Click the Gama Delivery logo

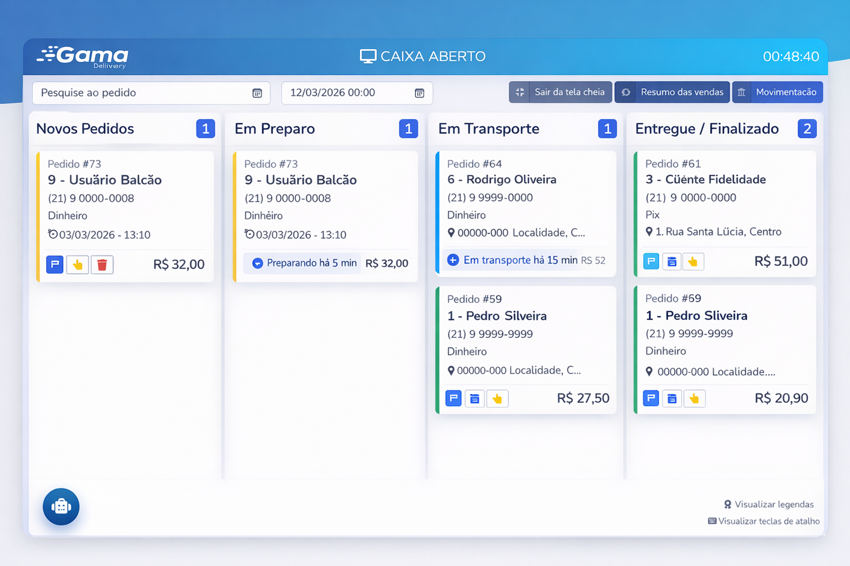click(x=83, y=56)
